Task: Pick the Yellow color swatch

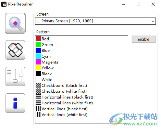Action: click(x=38, y=68)
